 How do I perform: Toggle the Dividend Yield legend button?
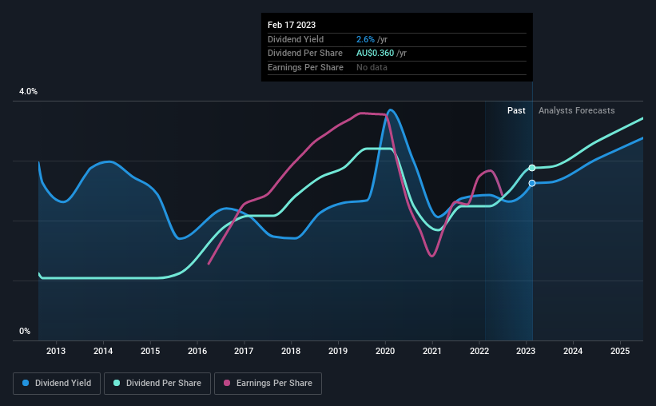[57, 383]
